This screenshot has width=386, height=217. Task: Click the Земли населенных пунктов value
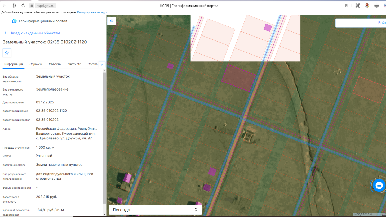59,165
